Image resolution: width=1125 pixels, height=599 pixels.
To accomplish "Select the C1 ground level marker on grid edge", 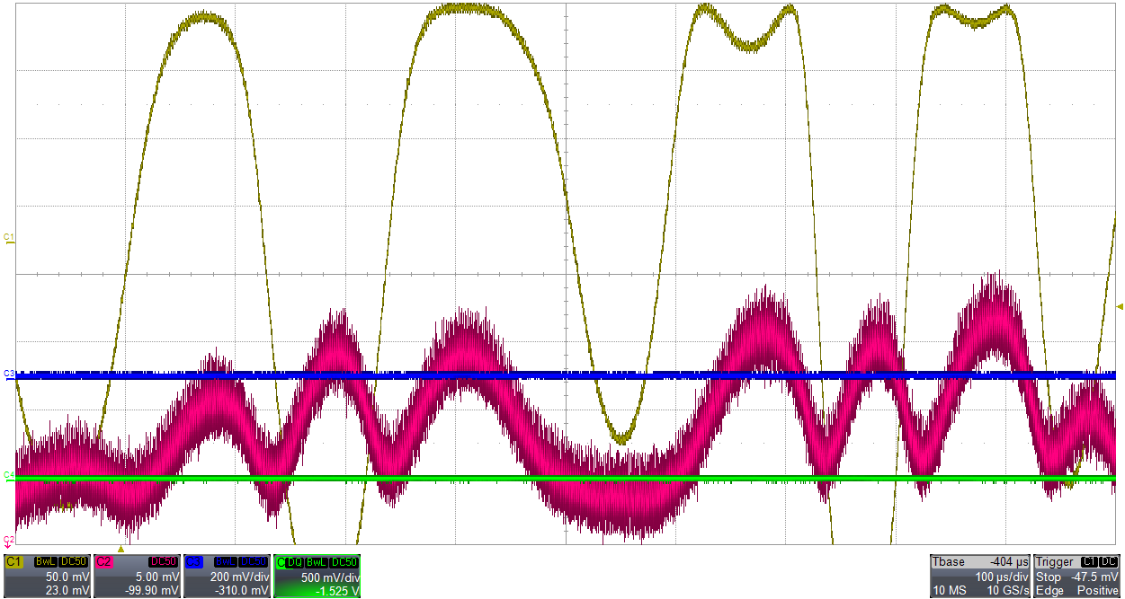I will 9,238.
